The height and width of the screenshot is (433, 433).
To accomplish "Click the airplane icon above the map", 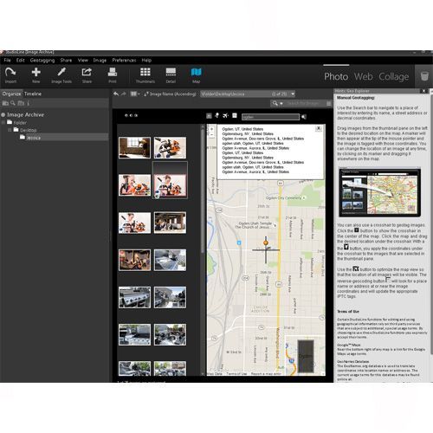I will point(226,115).
